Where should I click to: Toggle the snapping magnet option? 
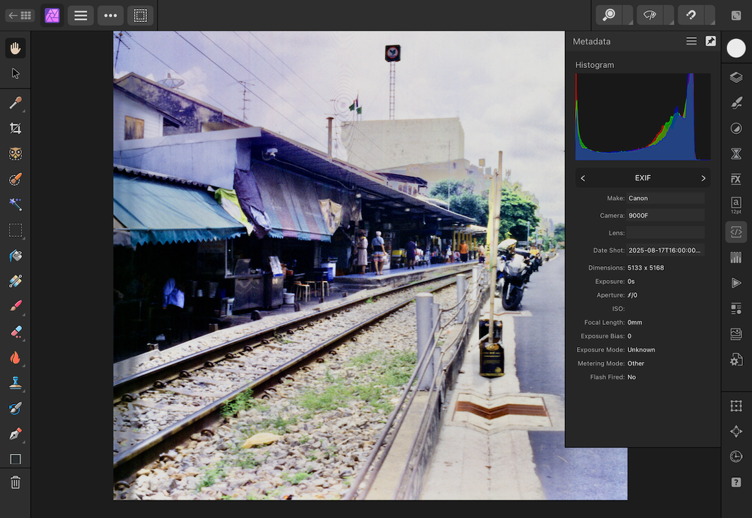click(691, 15)
